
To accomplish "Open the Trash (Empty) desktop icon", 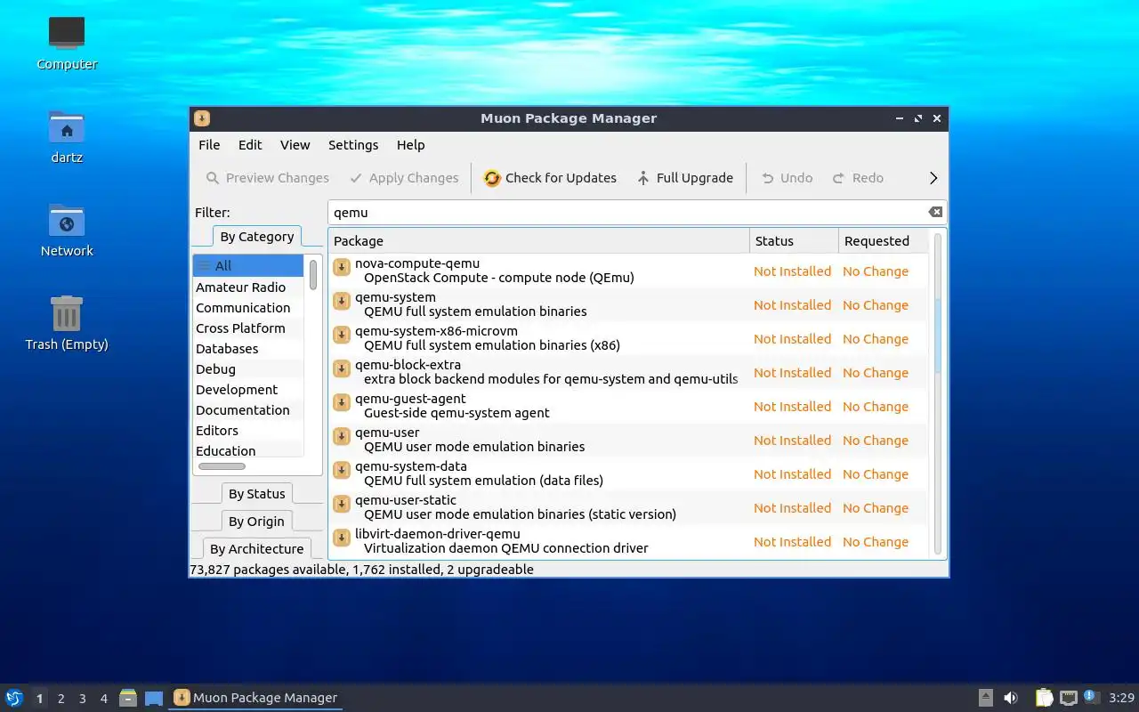I will 67,323.
